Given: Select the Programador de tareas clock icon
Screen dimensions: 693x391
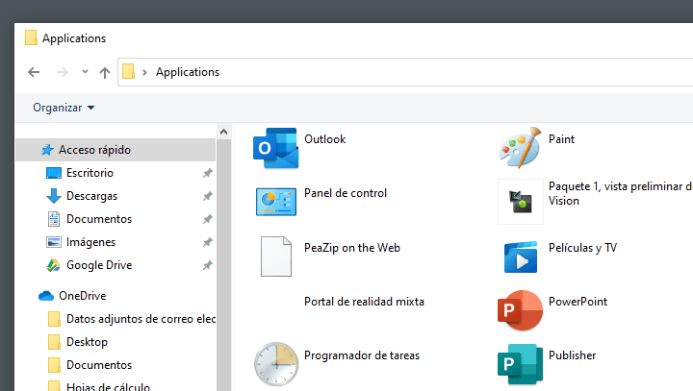Looking at the screenshot, I should click(x=276, y=364).
